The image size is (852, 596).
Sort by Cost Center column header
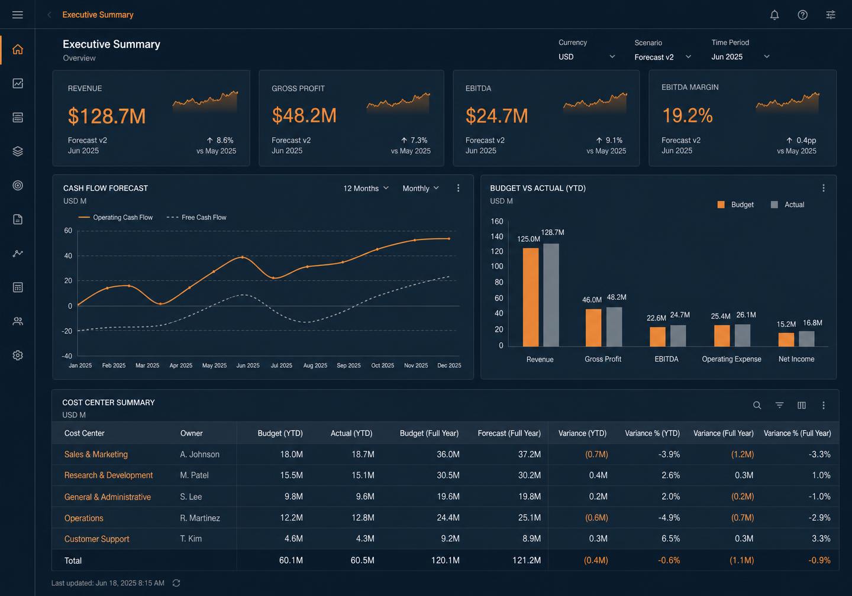(x=84, y=433)
